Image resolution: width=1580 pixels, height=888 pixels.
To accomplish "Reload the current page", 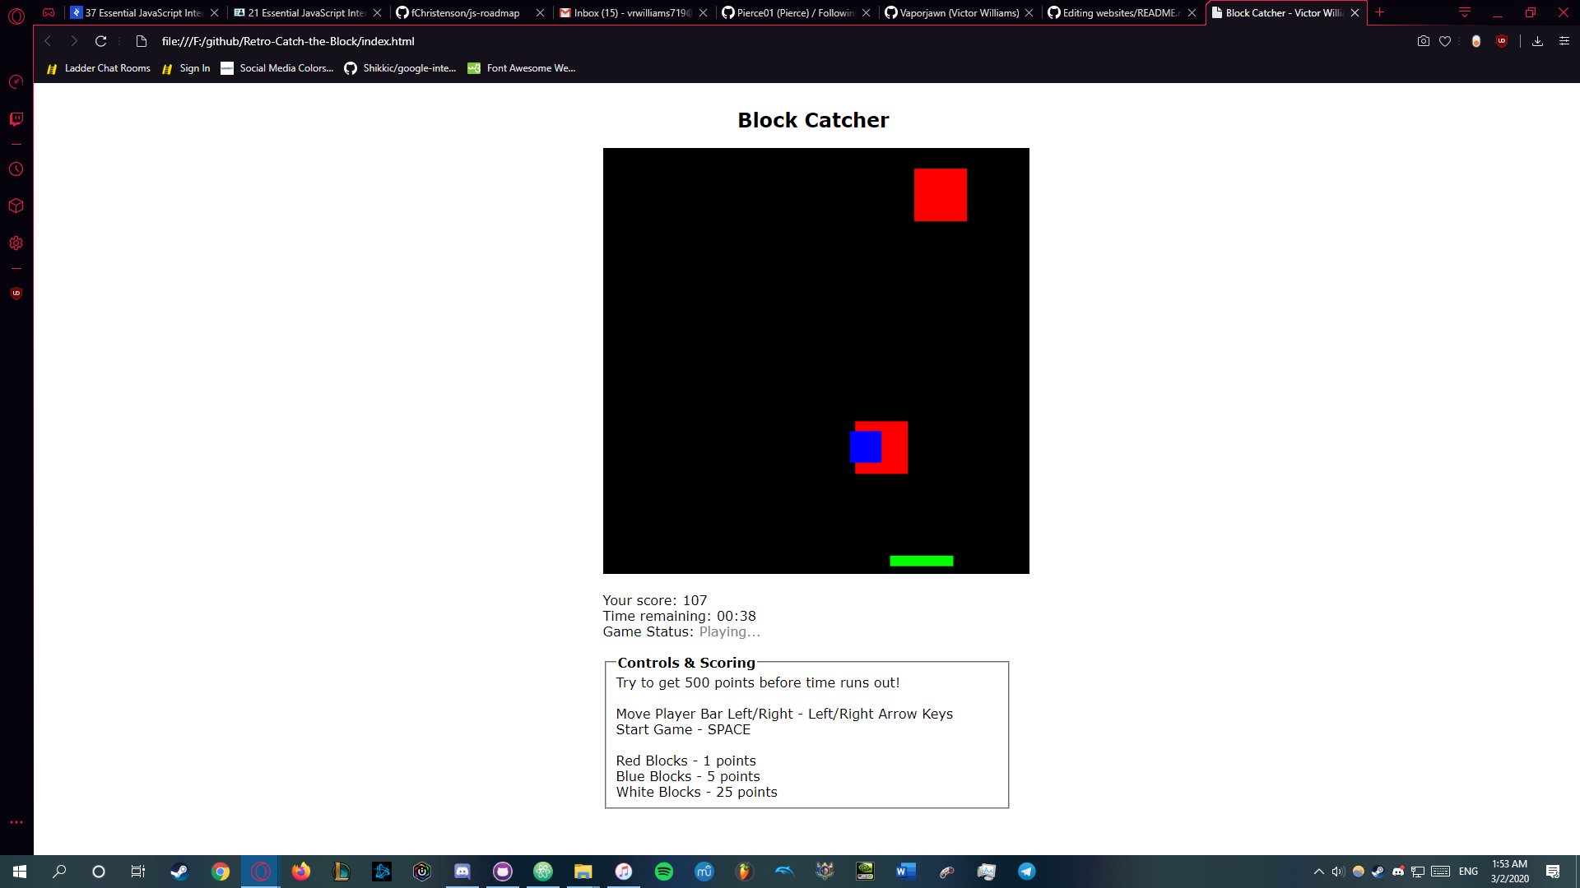I will [100, 41].
